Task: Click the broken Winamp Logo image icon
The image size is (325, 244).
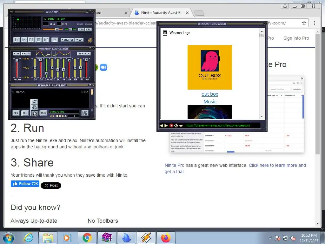Action: (x=165, y=33)
